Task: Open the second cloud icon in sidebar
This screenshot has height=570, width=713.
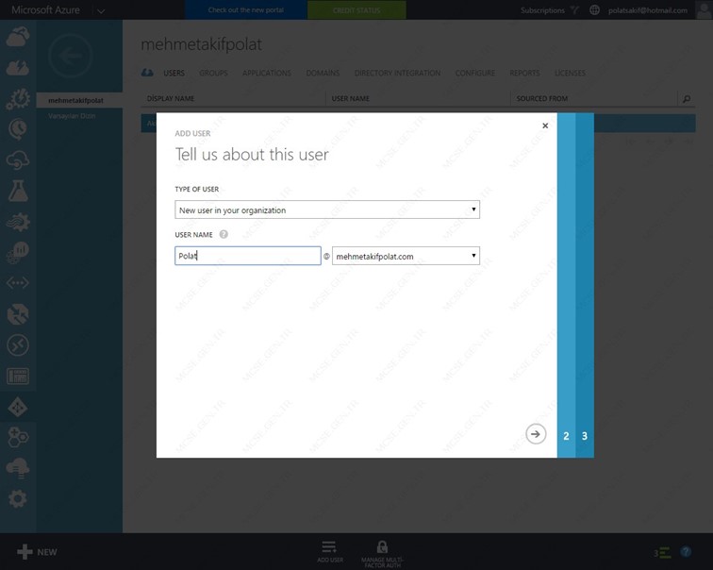Action: 18,67
